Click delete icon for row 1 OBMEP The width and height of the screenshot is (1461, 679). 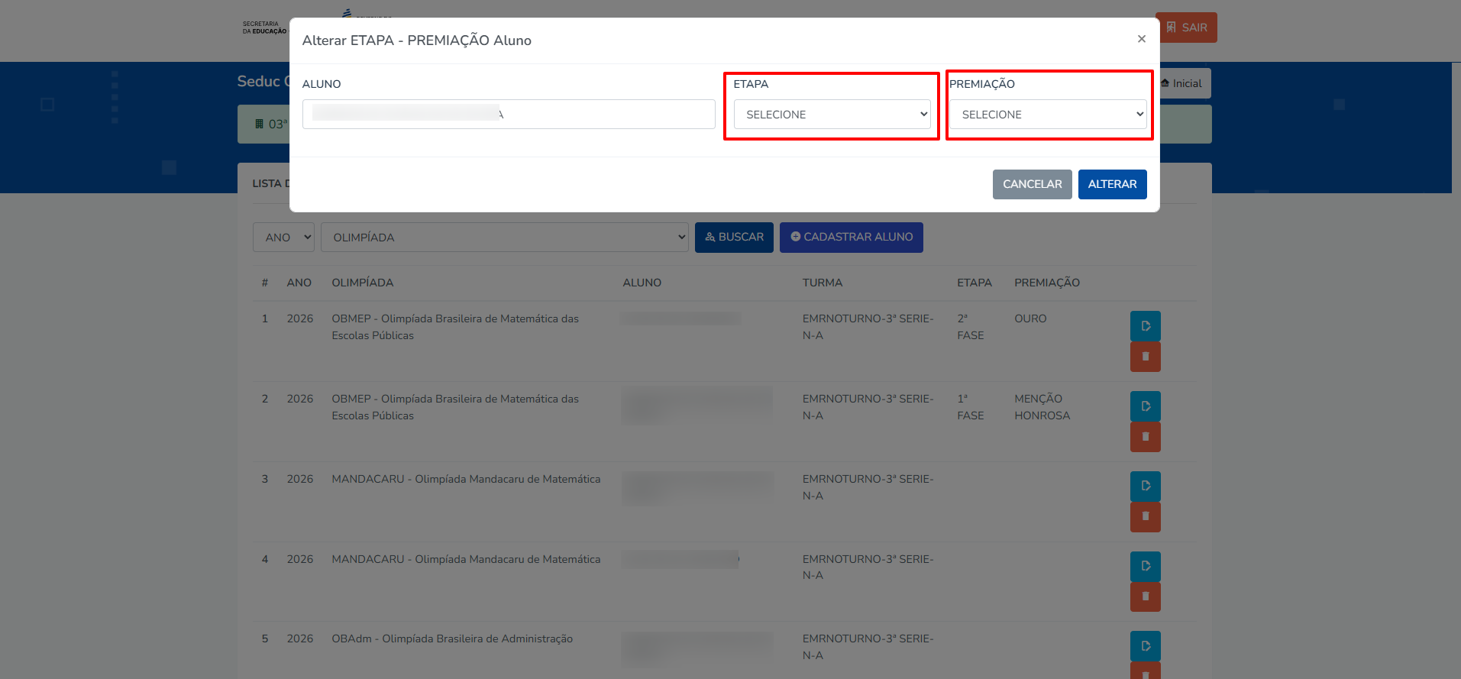[x=1145, y=357]
